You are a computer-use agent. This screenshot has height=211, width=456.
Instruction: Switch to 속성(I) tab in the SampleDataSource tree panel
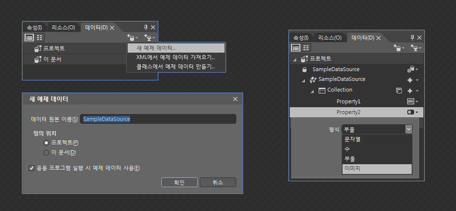(301, 38)
